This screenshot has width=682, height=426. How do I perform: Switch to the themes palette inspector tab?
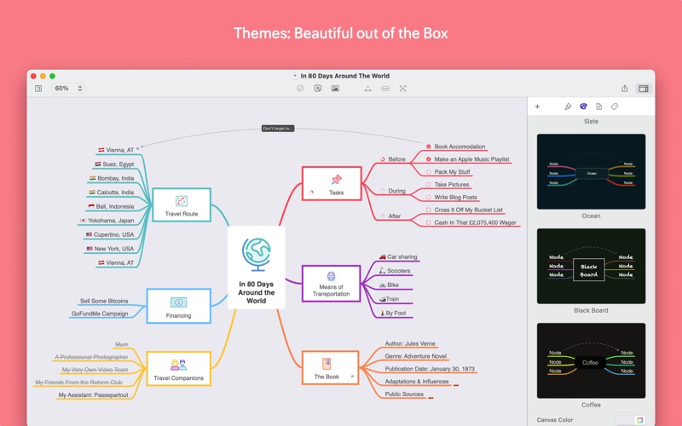(583, 106)
